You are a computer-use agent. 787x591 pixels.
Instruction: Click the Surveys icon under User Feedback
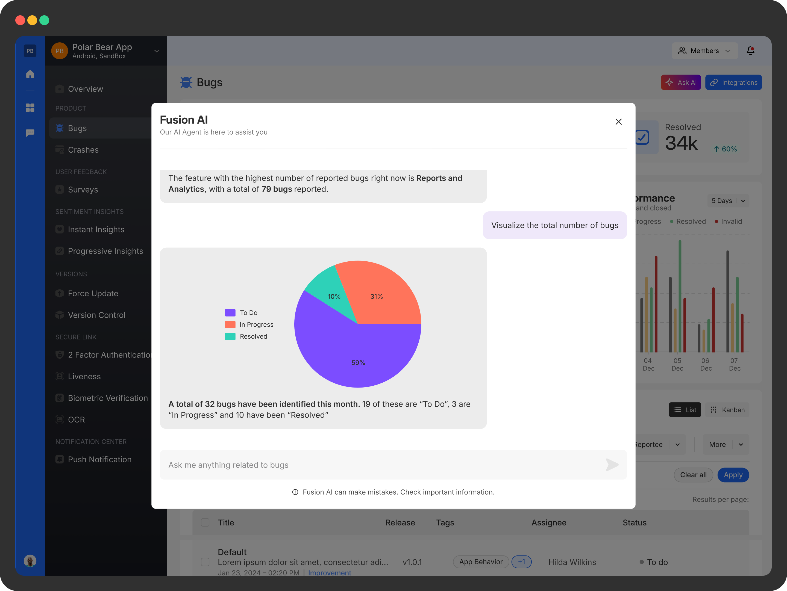pos(59,190)
